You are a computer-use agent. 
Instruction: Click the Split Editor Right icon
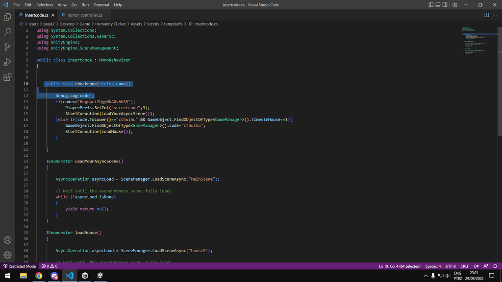click(x=487, y=15)
